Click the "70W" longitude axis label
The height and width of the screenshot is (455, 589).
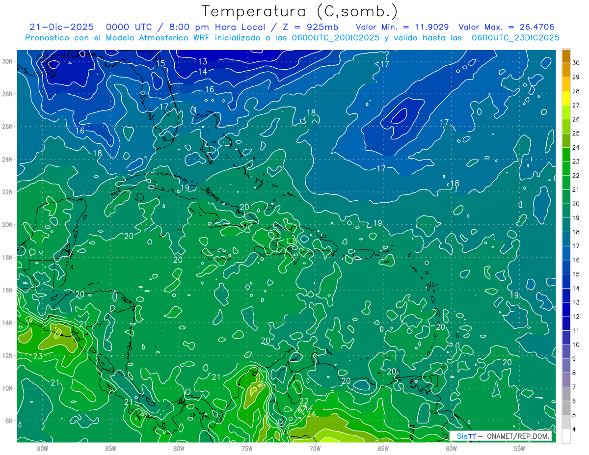315,449
